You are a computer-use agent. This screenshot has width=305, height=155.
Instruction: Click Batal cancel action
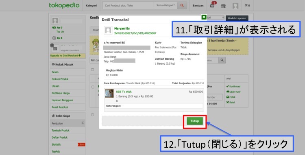pyautogui.click(x=231, y=102)
